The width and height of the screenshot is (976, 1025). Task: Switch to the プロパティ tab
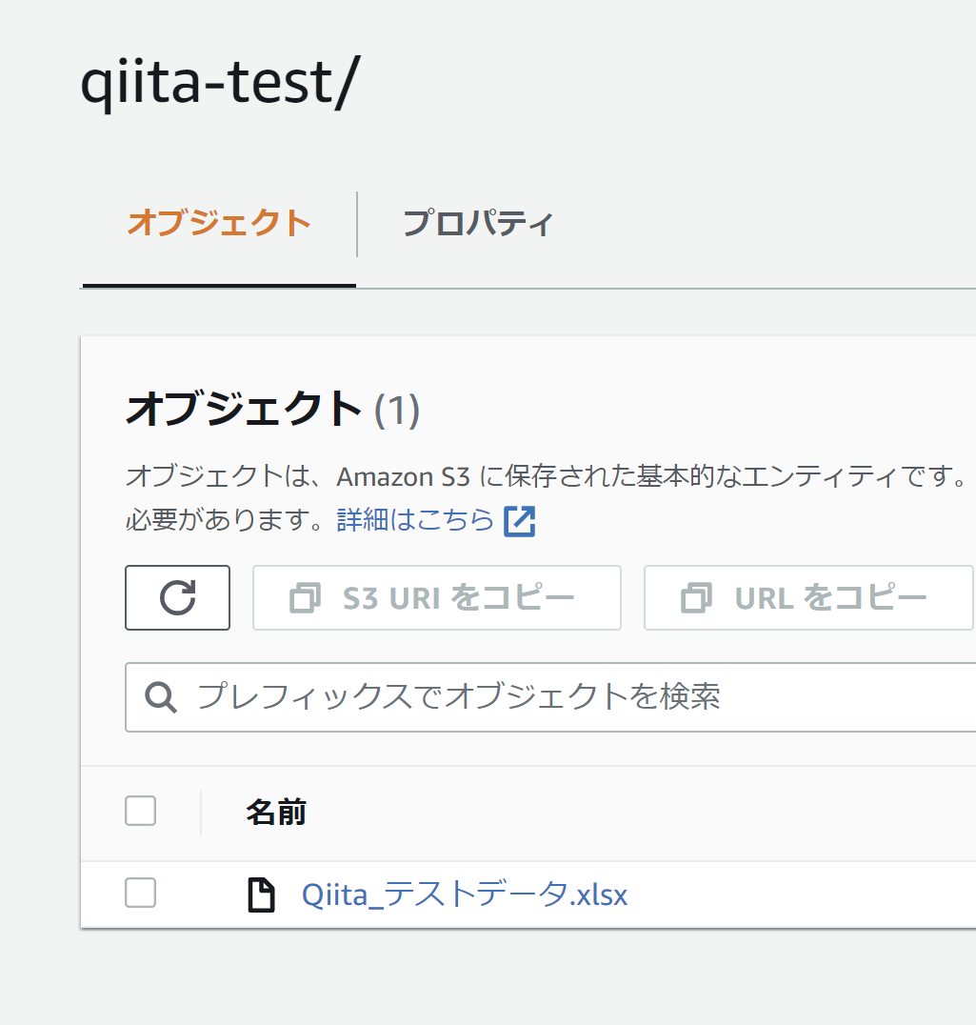coord(479,221)
